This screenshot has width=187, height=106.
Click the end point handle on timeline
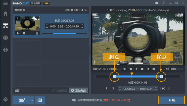click(161, 76)
